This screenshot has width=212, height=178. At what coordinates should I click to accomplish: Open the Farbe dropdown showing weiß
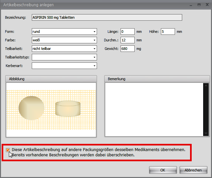pos(64,40)
